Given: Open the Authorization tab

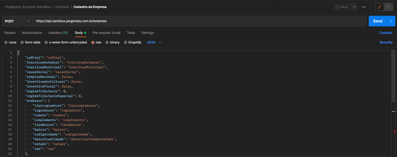Looking at the screenshot, I should (x=32, y=33).
